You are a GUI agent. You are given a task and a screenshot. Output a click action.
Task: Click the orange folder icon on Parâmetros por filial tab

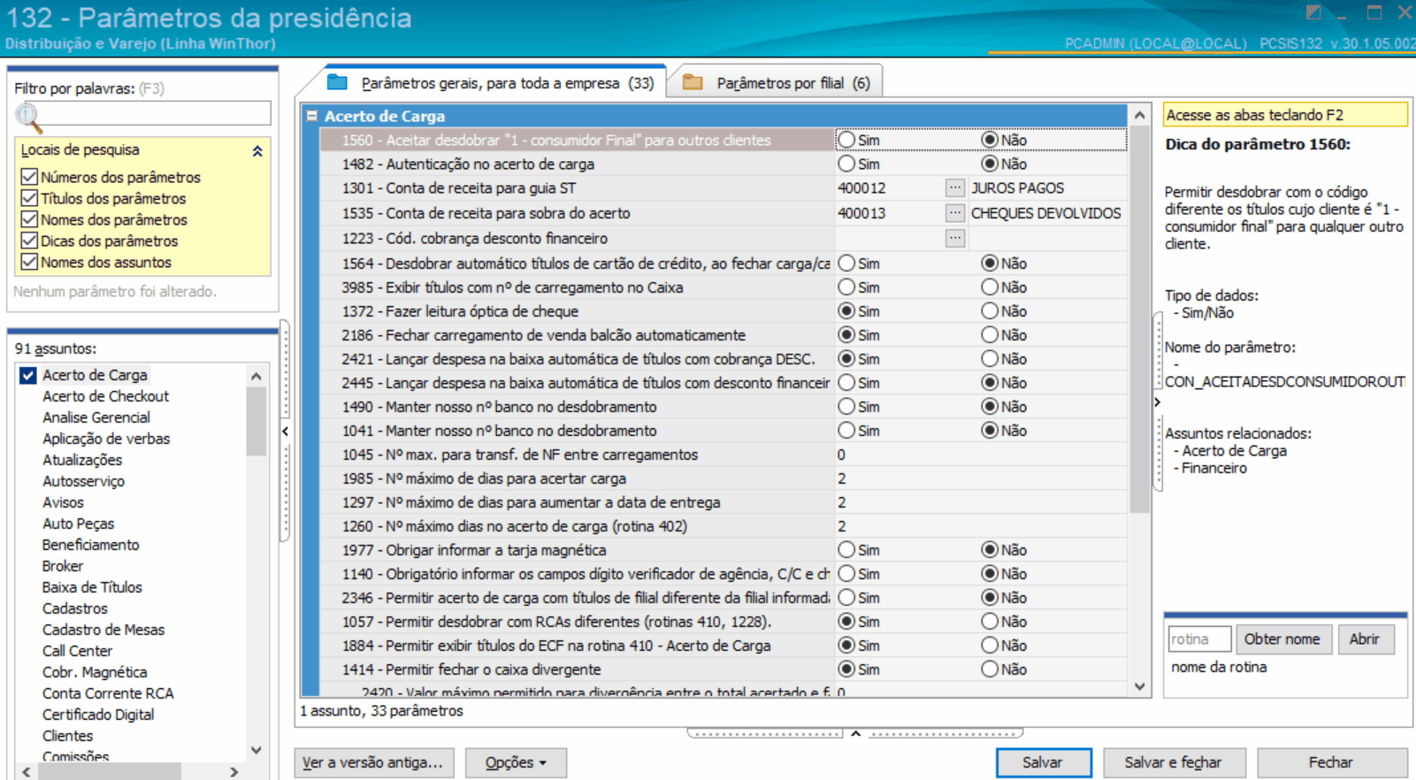pos(693,82)
